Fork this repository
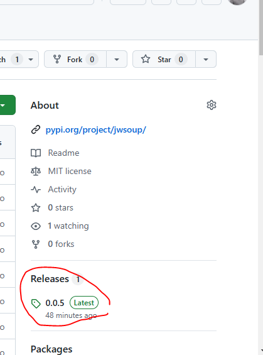 coord(75,59)
